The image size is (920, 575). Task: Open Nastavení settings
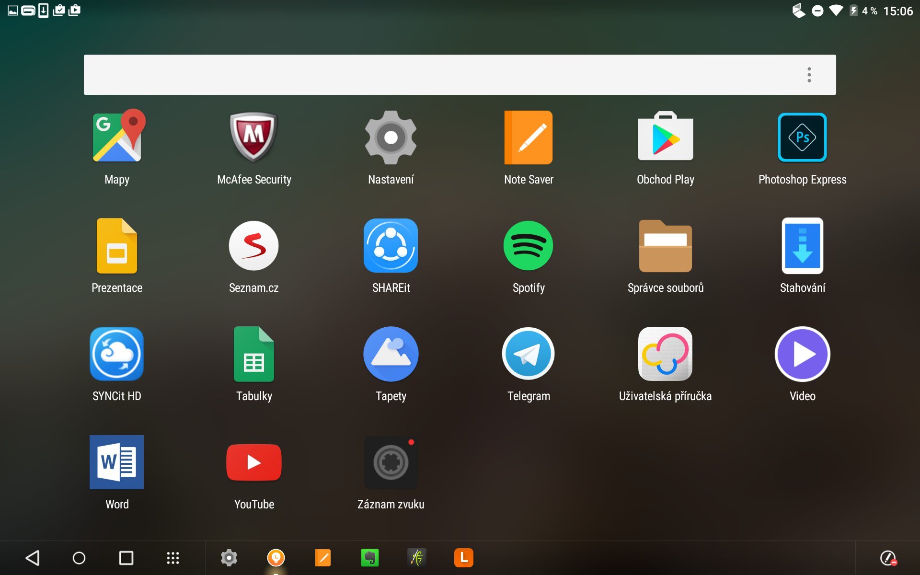(391, 138)
